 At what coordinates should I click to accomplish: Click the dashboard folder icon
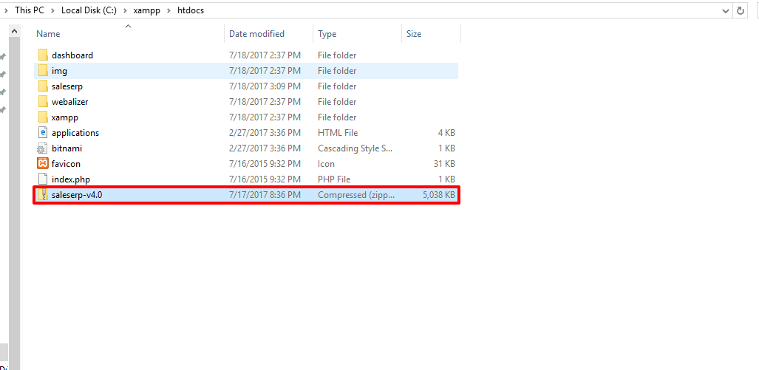pyautogui.click(x=43, y=55)
